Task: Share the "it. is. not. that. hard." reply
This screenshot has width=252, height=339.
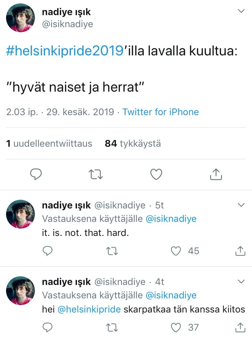Action: pos(240,251)
